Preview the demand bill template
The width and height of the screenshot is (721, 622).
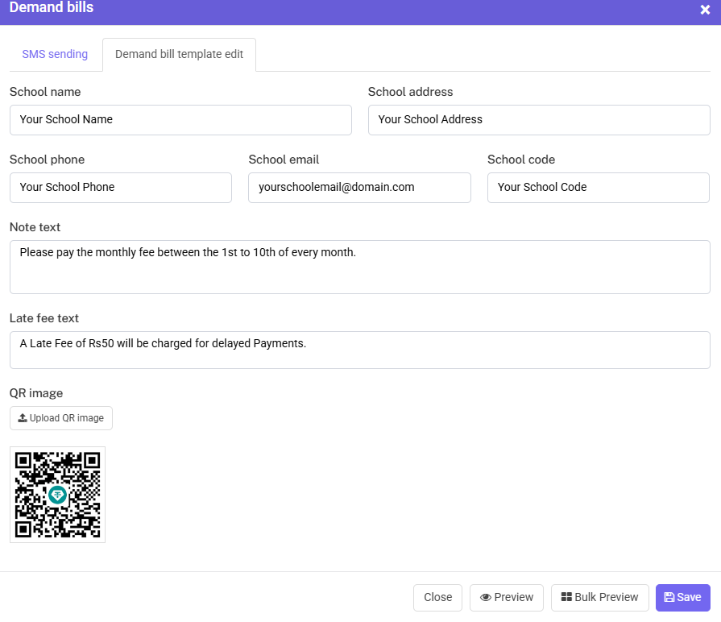coord(507,598)
